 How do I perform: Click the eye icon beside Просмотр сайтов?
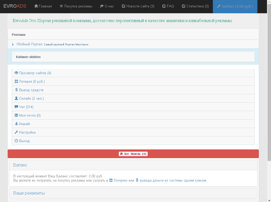click(16, 73)
